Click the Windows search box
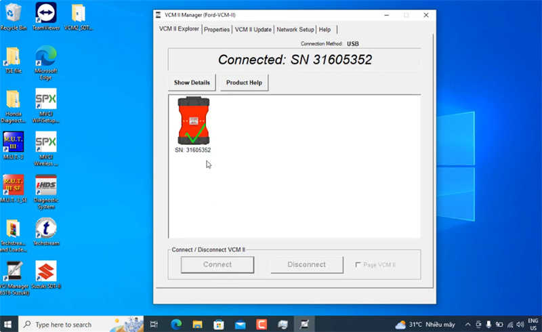 click(x=81, y=325)
